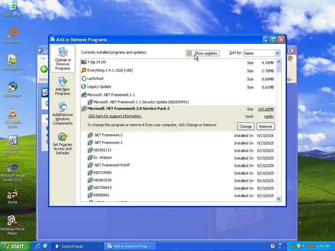Click the Remove button for .NET Framework 2.0
Viewport: 335px width, 251px height.
pyautogui.click(x=266, y=126)
